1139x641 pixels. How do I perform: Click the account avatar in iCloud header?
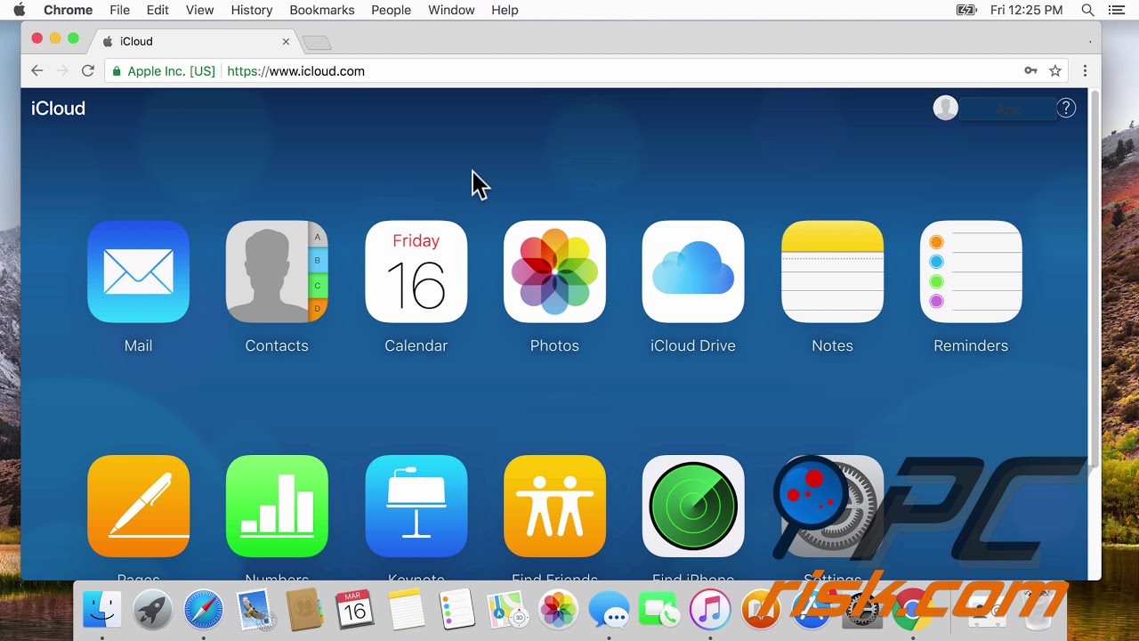[x=945, y=109]
